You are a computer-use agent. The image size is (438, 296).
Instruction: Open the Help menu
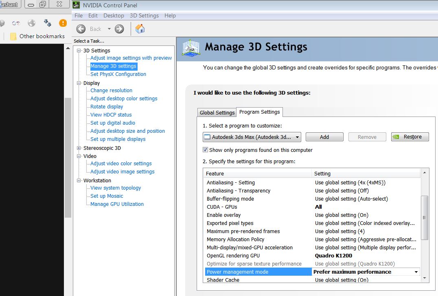tap(170, 15)
